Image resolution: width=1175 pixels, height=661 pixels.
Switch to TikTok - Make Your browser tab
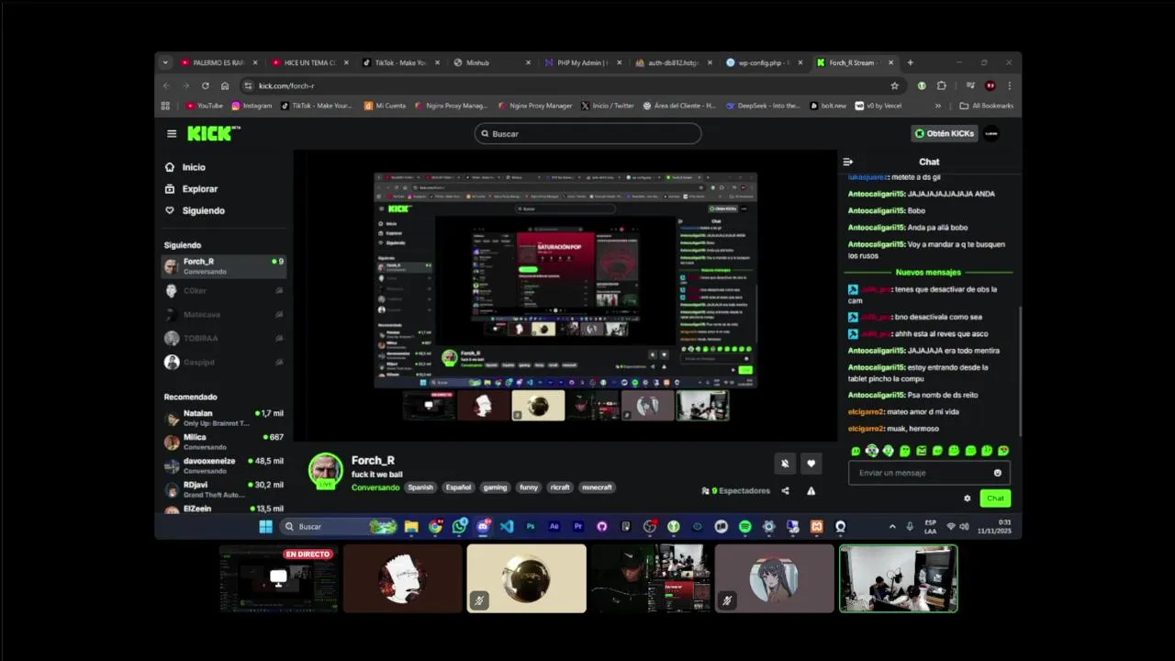coord(401,62)
